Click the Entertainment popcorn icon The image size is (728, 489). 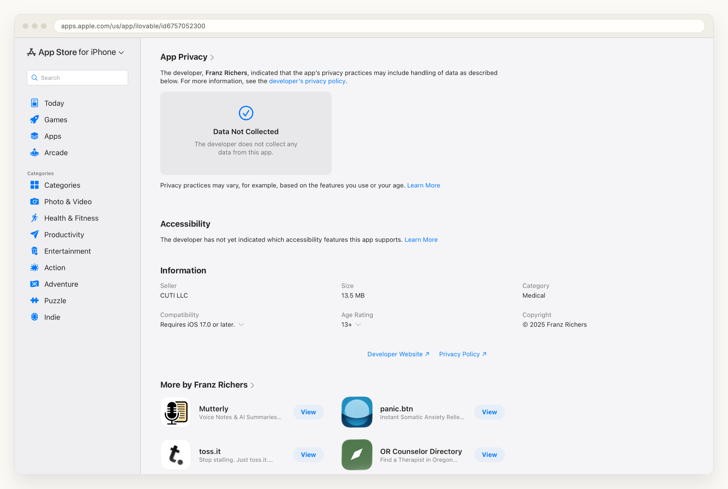coord(34,251)
